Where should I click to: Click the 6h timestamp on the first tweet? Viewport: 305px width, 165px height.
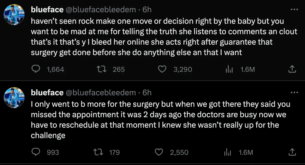pyautogui.click(x=147, y=9)
